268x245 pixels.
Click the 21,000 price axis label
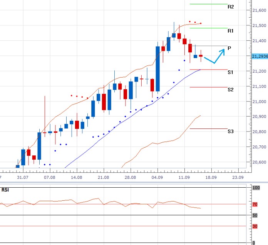tap(259, 102)
